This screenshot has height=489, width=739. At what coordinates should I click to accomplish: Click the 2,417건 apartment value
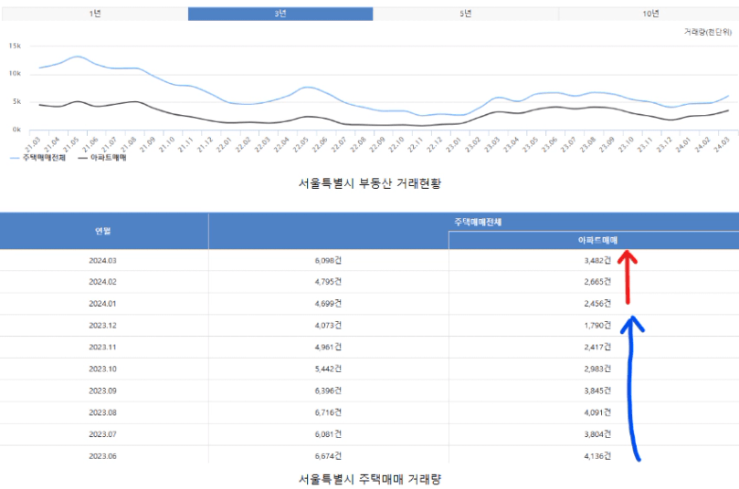[597, 347]
